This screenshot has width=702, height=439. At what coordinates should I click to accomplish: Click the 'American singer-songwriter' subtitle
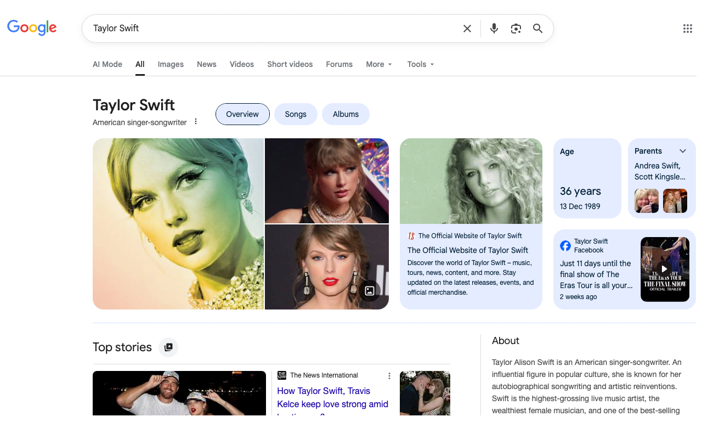tap(140, 122)
